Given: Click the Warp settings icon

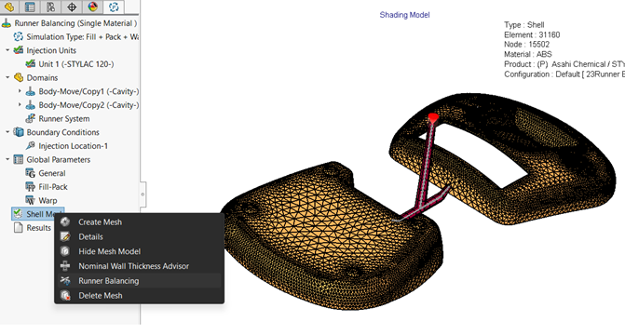Looking at the screenshot, I should click(31, 200).
